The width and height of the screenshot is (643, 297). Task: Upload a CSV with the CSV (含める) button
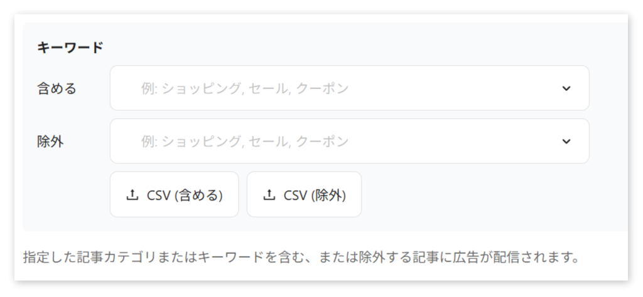point(175,194)
